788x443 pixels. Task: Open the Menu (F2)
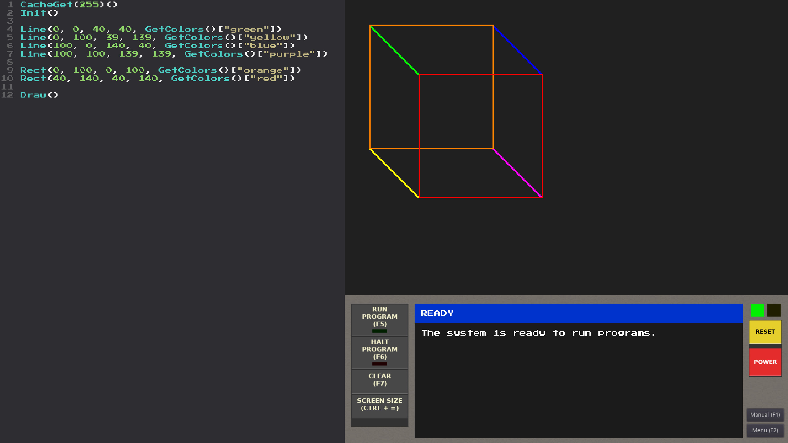[765, 430]
